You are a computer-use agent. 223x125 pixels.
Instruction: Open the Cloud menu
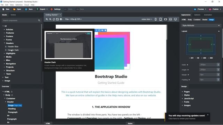coord(26,5)
